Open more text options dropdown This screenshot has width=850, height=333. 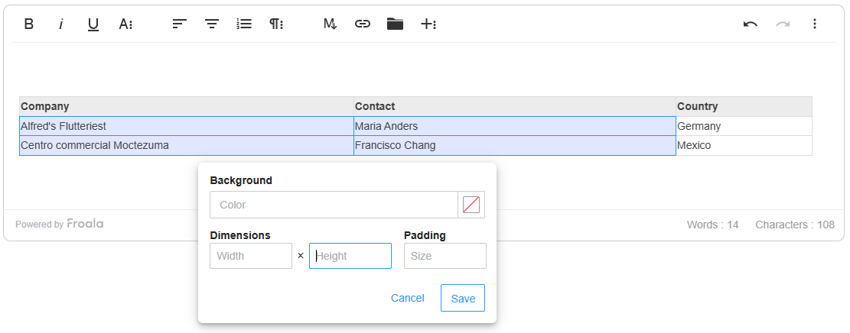pyautogui.click(x=125, y=24)
